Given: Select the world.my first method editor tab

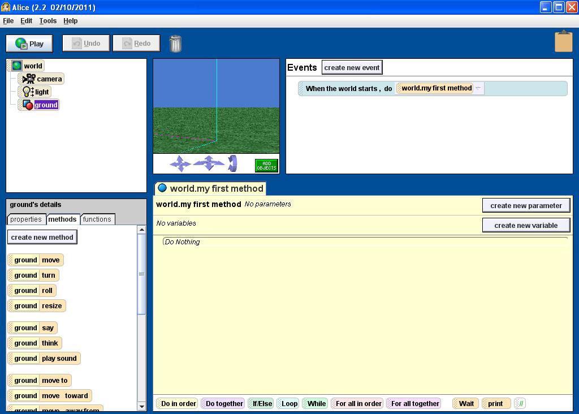Looking at the screenshot, I should coord(210,188).
